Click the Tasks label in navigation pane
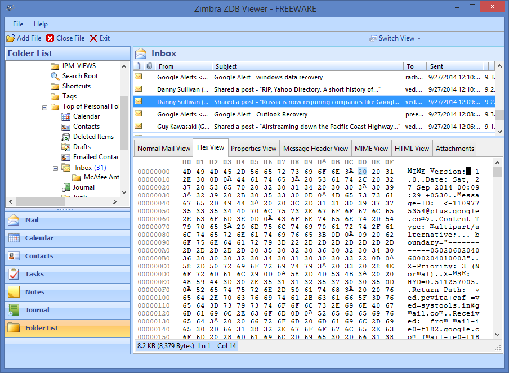The height and width of the screenshot is (373, 509). coord(34,274)
